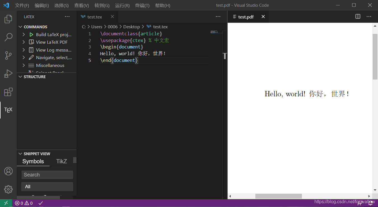Open the 编辑(E) menu
Image resolution: width=378 pixels, height=207 pixels.
coord(42,5)
